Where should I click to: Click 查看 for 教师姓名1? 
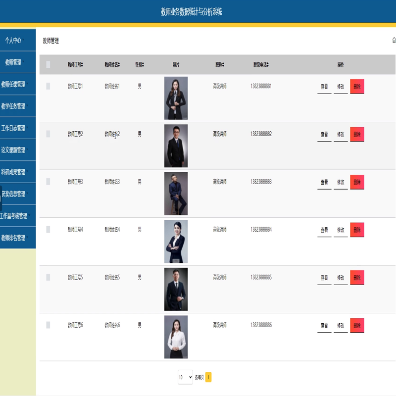(x=324, y=87)
